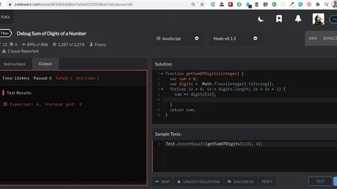337x189 pixels.
Task: Click the 'Passed: 0' status text
Action: pos(42,78)
